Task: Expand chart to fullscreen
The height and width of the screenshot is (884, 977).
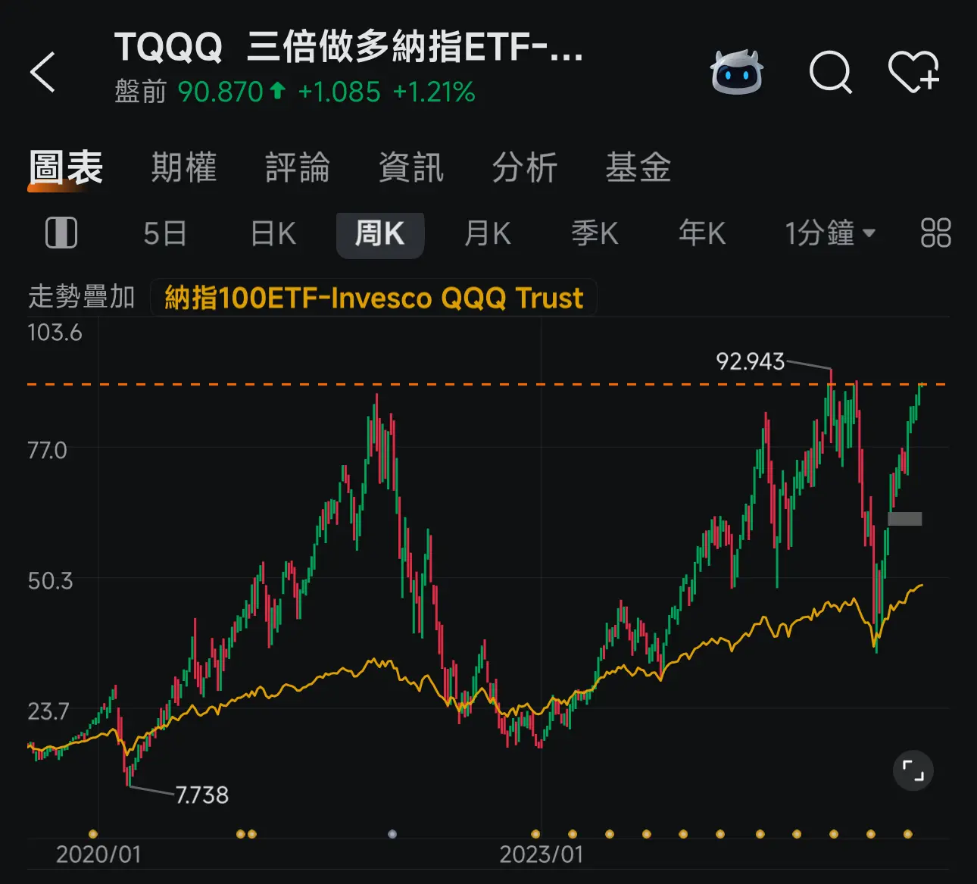Action: click(x=913, y=771)
